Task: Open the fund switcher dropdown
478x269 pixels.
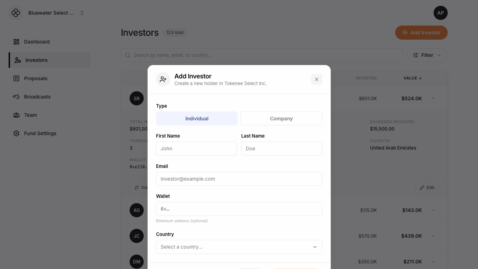Action: [x=82, y=13]
